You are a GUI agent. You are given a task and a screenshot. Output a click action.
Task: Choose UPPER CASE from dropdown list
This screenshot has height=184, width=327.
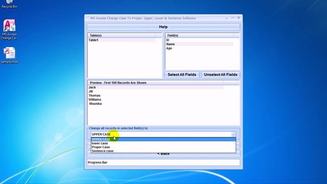(163, 140)
